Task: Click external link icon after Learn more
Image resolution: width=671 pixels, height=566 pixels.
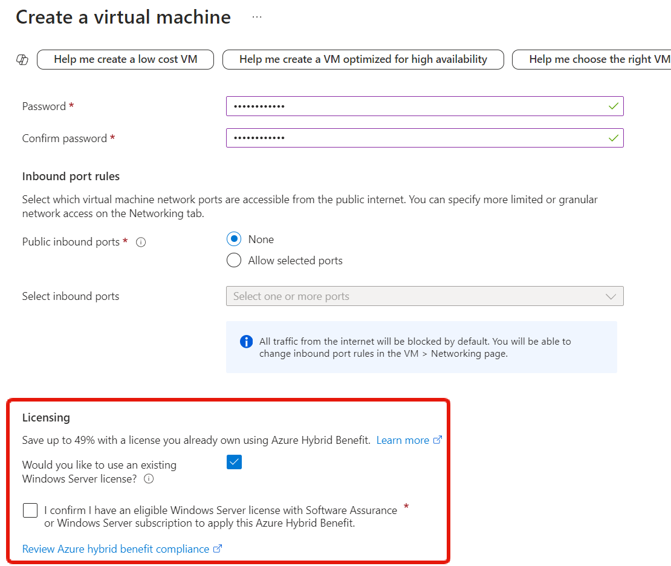Action: (x=437, y=440)
